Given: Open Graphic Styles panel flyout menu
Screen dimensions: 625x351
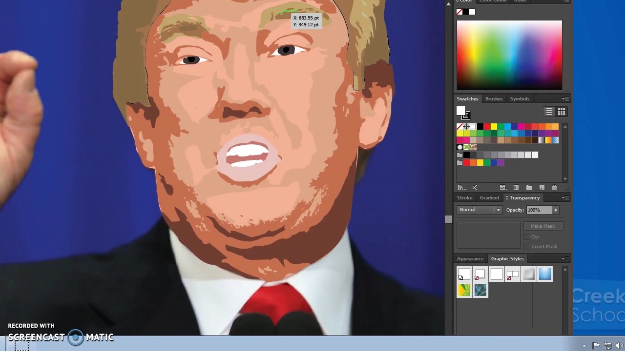Looking at the screenshot, I should point(565,259).
